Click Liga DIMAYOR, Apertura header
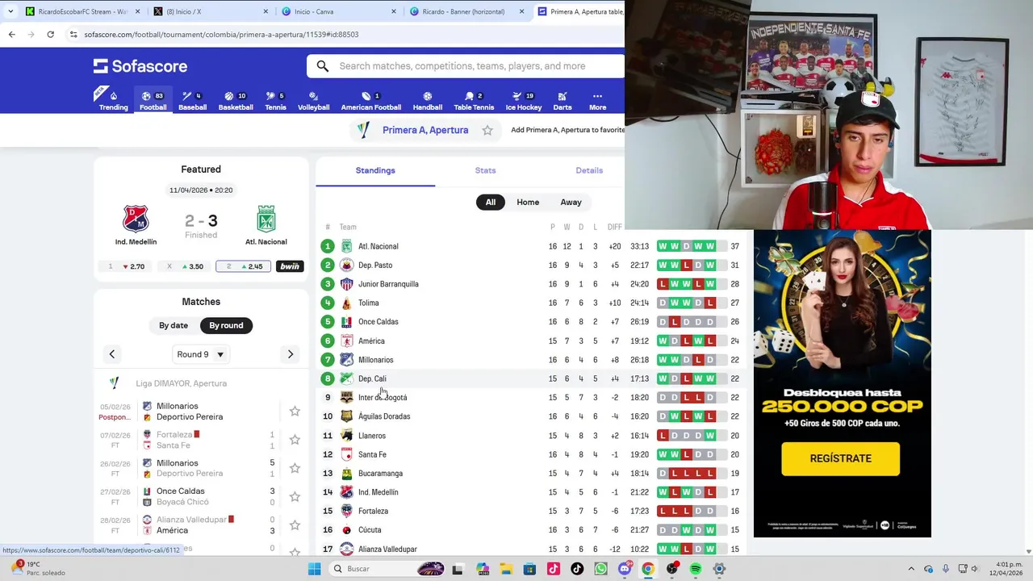The height and width of the screenshot is (581, 1033). pyautogui.click(x=181, y=383)
